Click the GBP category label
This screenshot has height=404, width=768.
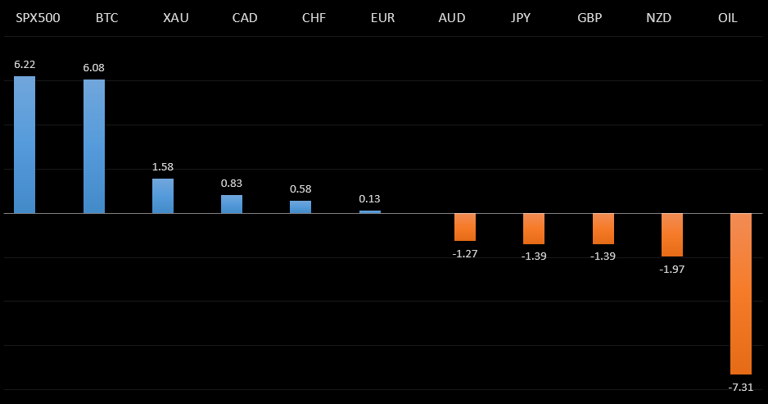590,17
